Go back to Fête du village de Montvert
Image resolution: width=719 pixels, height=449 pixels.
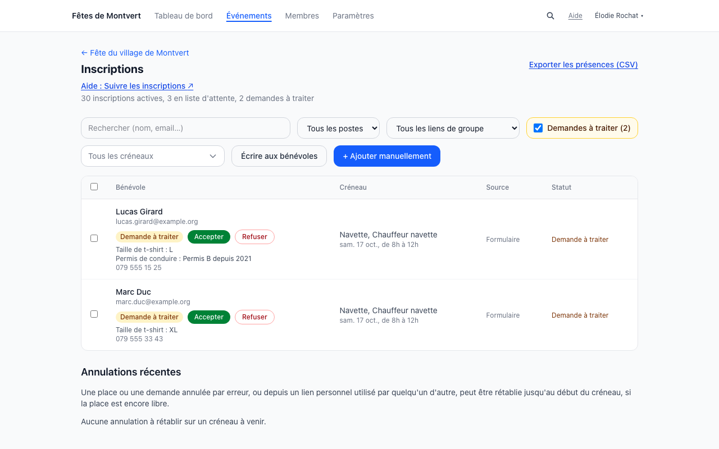(x=135, y=53)
